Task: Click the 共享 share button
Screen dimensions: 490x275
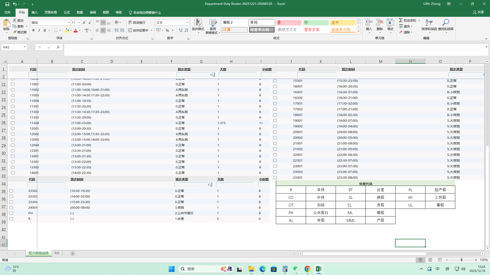Action: 478,12
